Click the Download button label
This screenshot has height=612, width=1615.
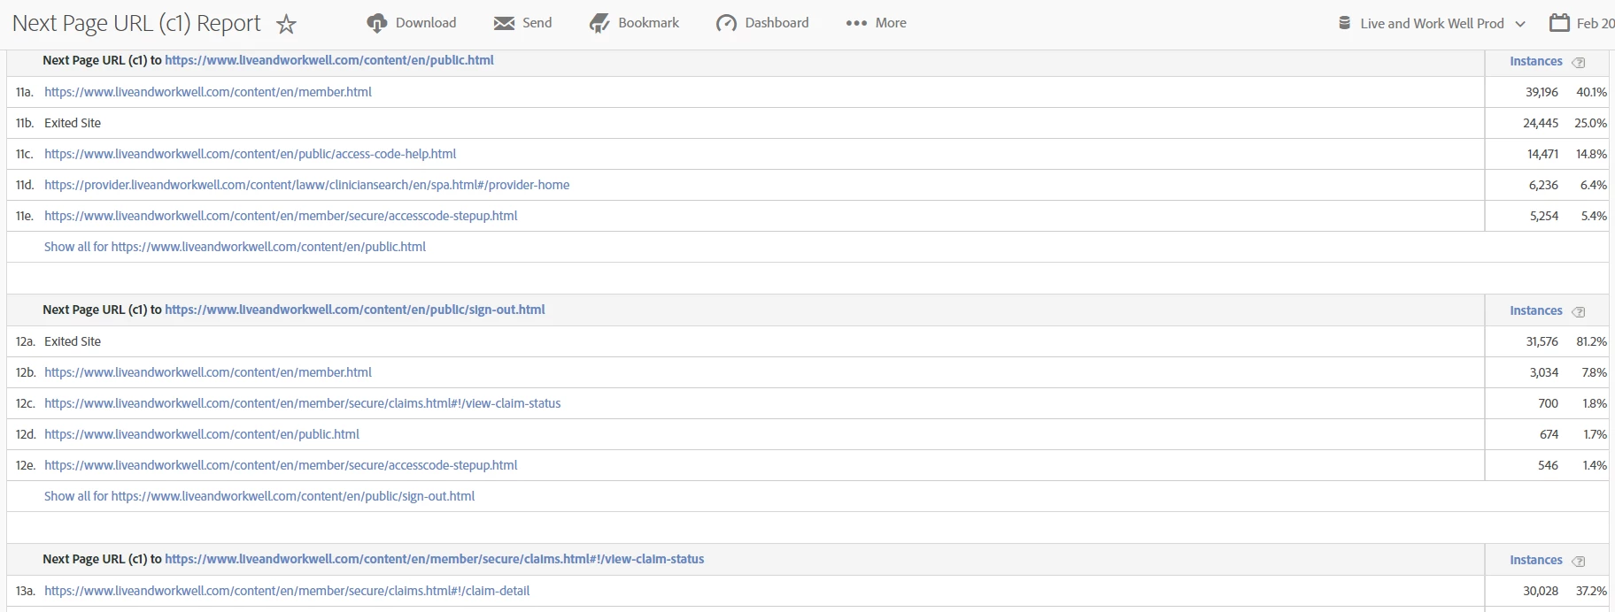[x=426, y=23]
